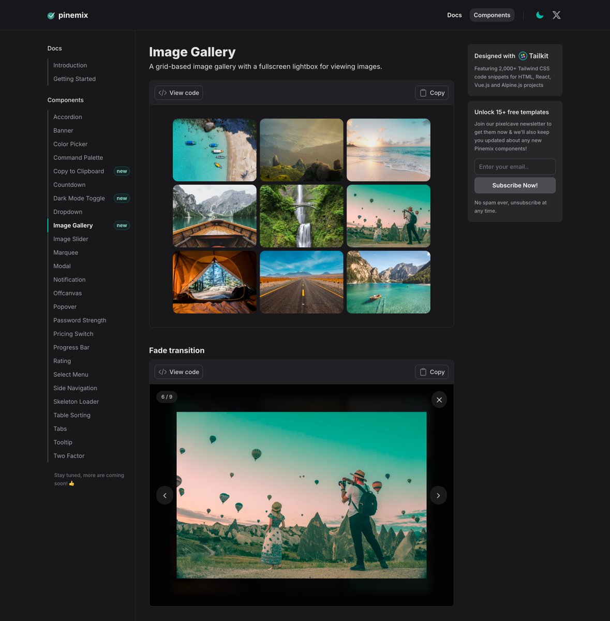This screenshot has width=610, height=621.
Task: Select Modal in the sidebar
Action: point(62,266)
